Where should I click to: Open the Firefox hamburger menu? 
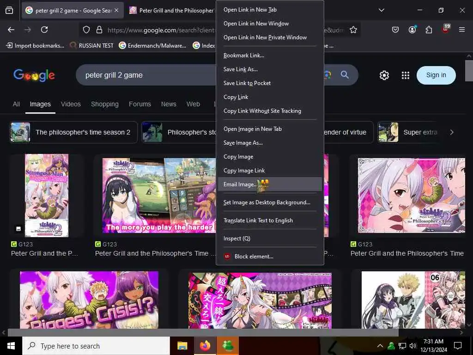point(462,30)
